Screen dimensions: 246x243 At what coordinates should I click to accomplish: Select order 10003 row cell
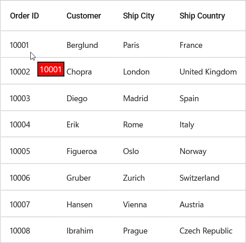[x=20, y=98]
